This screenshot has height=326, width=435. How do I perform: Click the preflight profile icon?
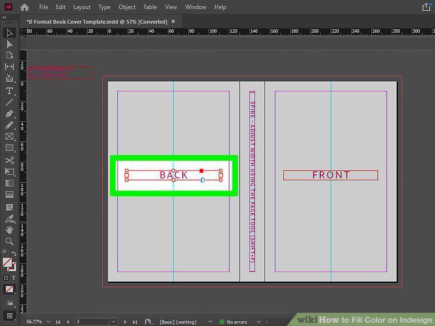click(x=148, y=322)
